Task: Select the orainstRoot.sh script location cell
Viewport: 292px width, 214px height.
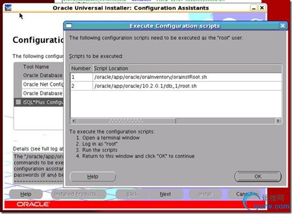Action: [x=187, y=77]
